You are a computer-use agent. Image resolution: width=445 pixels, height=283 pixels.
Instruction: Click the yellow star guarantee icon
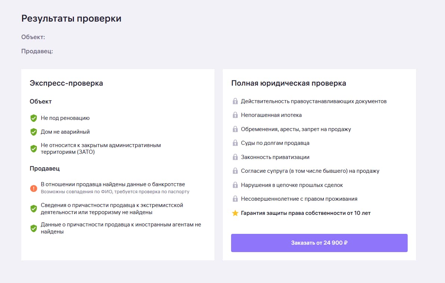[235, 213]
